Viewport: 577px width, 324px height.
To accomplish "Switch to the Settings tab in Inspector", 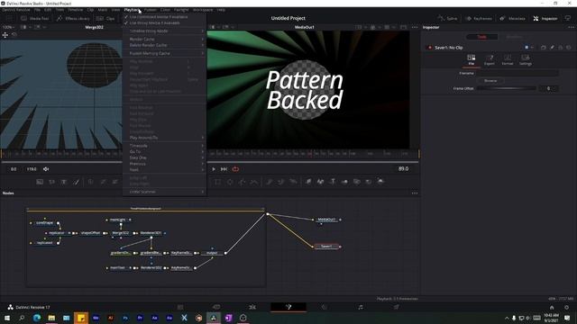I will coord(525,60).
